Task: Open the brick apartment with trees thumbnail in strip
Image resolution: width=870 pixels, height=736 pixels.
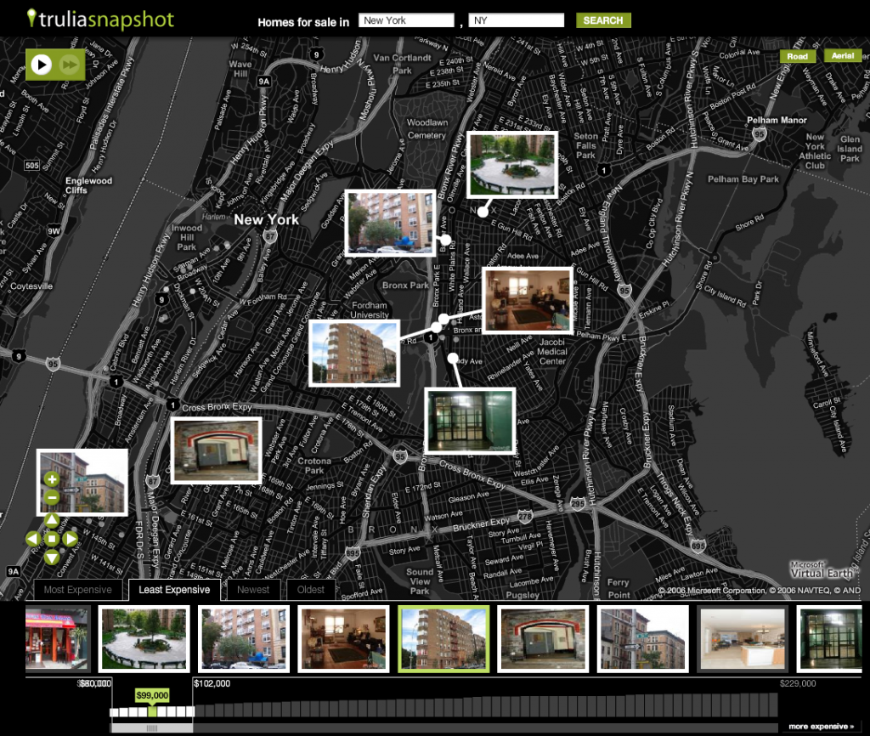Action: [x=244, y=639]
